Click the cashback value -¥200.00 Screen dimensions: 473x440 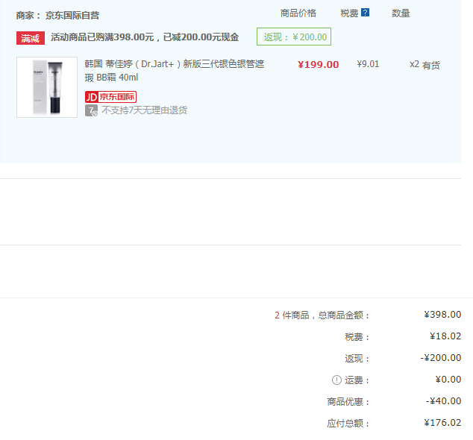point(441,358)
